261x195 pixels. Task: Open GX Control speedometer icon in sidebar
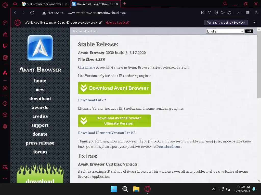pos(5,23)
